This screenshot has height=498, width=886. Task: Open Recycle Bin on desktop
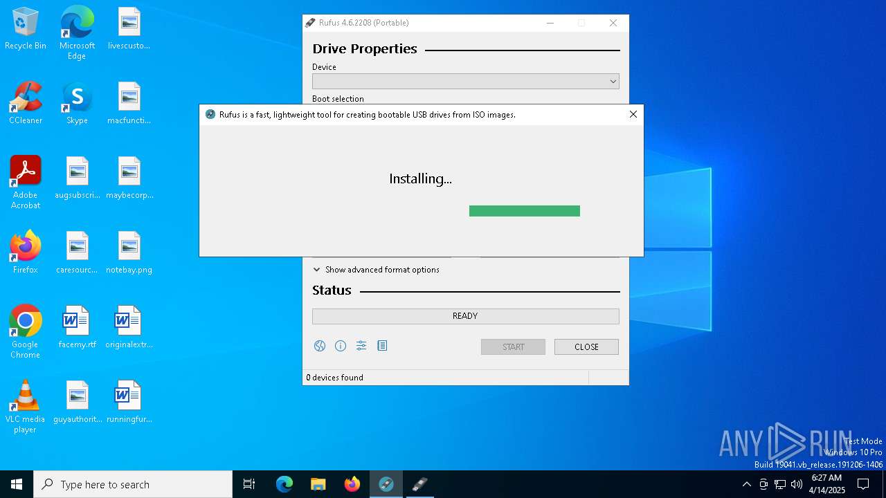(26, 29)
